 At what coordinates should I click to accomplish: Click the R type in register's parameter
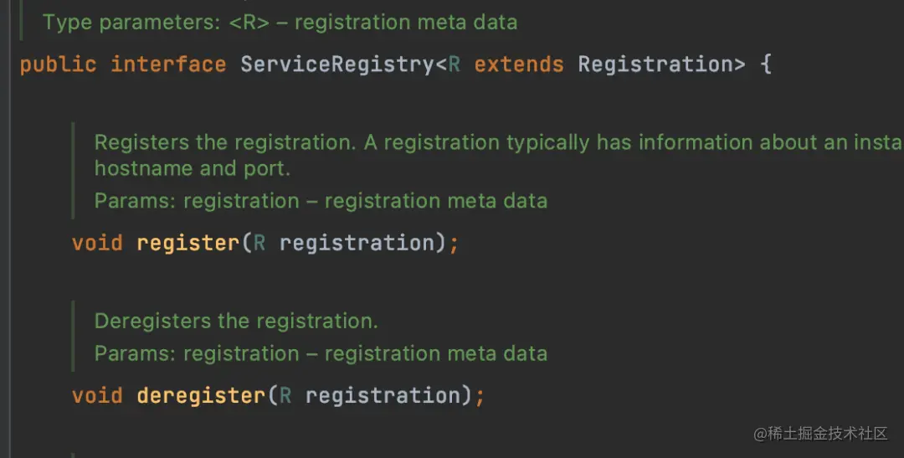(259, 243)
